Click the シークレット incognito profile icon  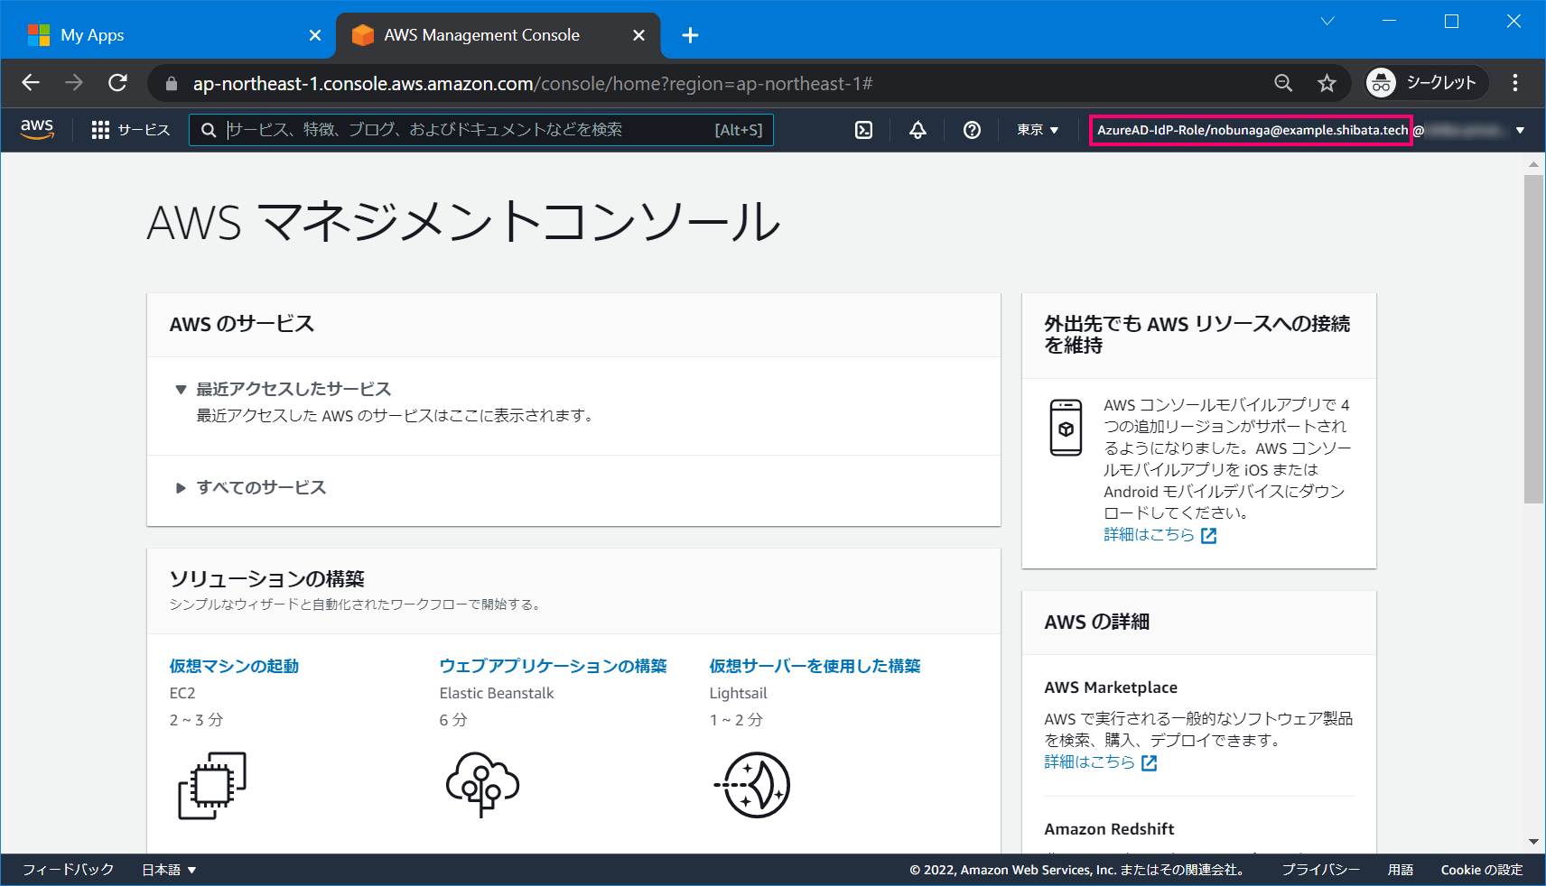pyautogui.click(x=1381, y=83)
